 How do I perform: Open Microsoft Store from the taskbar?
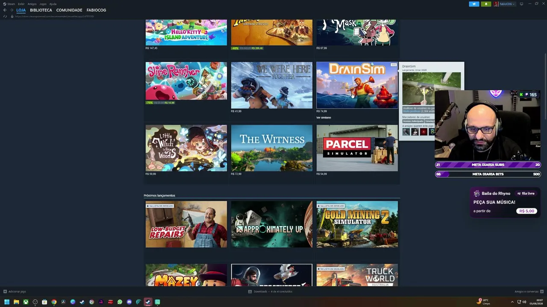tap(44, 302)
